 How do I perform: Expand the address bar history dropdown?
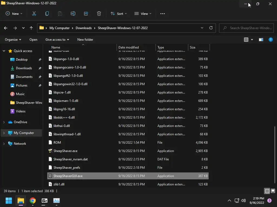pos(202,28)
